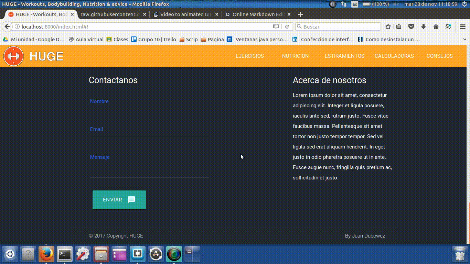The height and width of the screenshot is (264, 470).
Task: Bookmark this page using the star icon
Action: [388, 26]
